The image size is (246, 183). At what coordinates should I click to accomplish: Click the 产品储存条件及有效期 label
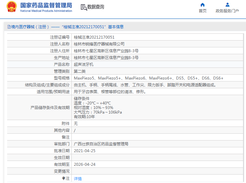coord(50,108)
